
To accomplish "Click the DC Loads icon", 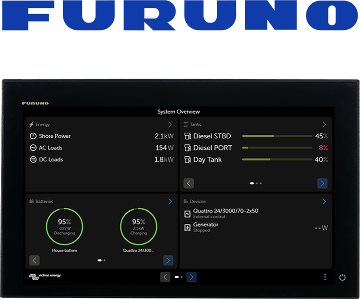I will point(33,160).
